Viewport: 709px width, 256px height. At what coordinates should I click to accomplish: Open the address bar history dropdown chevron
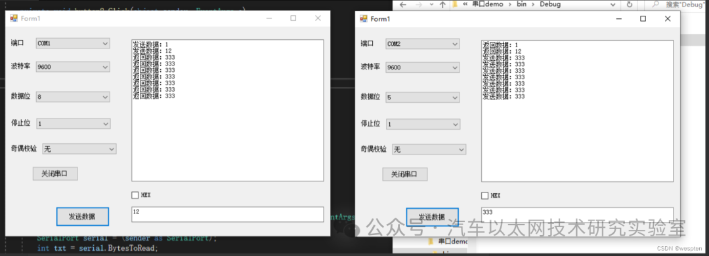pyautogui.click(x=612, y=5)
